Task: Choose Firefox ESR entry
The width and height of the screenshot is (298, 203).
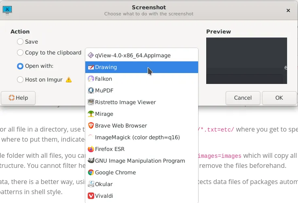Action: click(x=142, y=149)
